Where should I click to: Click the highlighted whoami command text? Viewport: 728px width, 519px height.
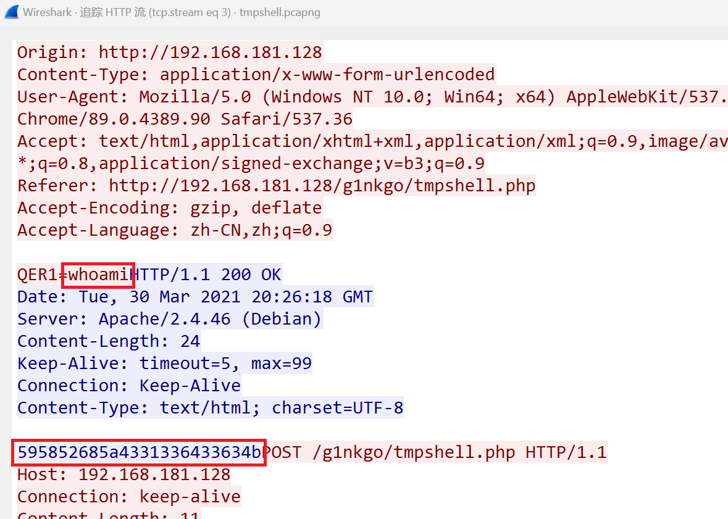[98, 275]
